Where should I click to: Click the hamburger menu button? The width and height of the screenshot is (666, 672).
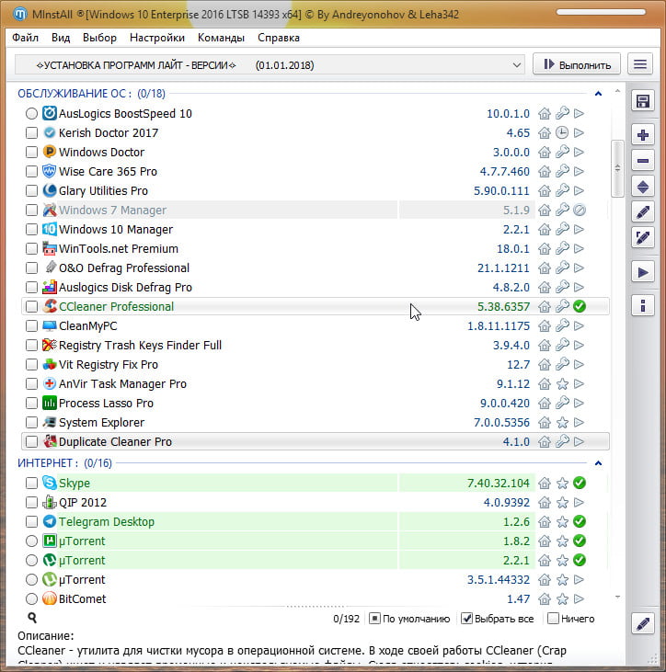(640, 65)
